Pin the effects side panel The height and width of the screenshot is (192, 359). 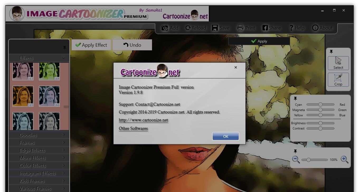click(x=65, y=48)
